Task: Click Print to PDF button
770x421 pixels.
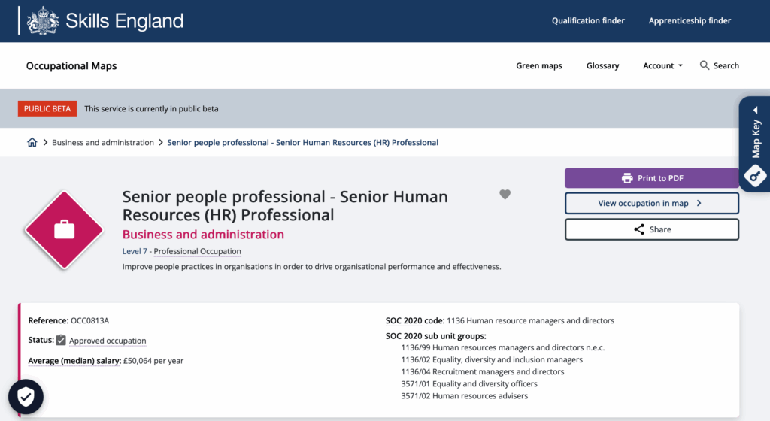Action: tap(651, 178)
